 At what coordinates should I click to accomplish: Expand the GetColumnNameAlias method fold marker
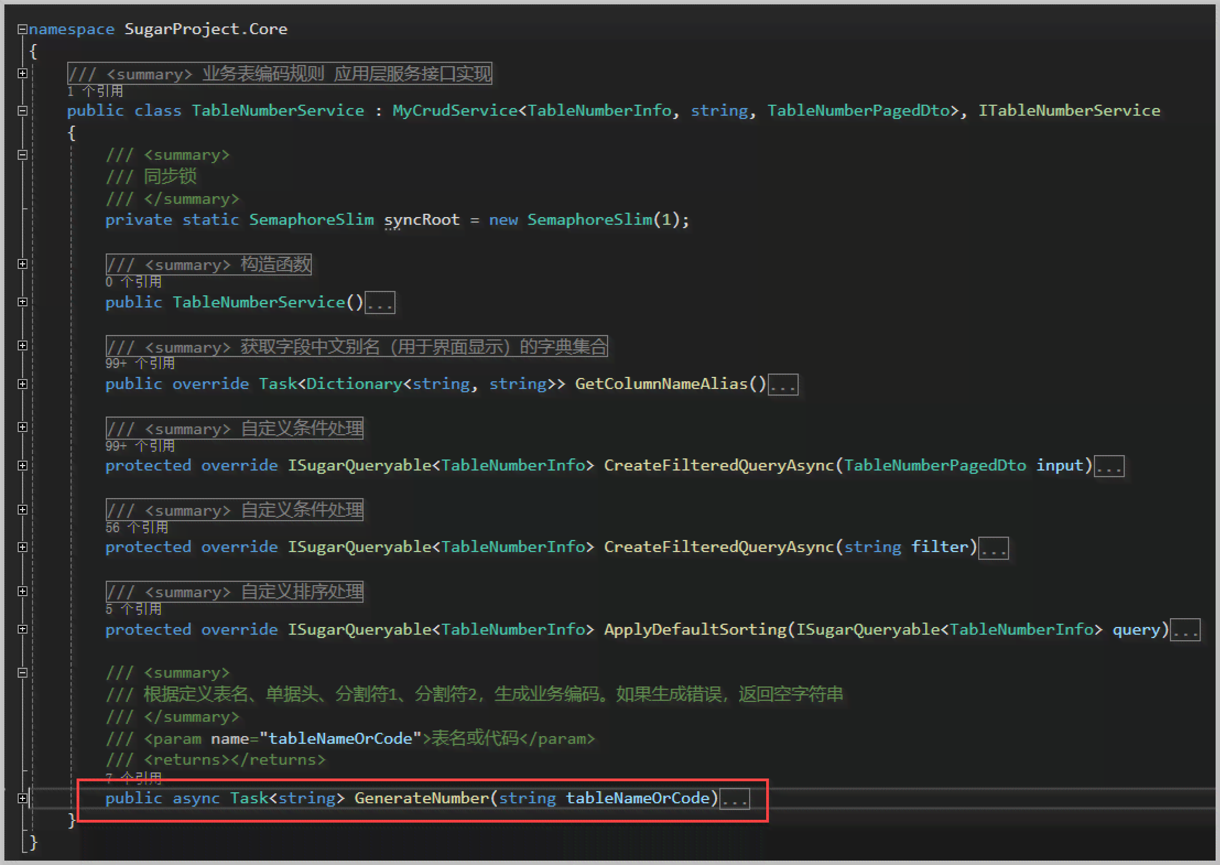23,384
